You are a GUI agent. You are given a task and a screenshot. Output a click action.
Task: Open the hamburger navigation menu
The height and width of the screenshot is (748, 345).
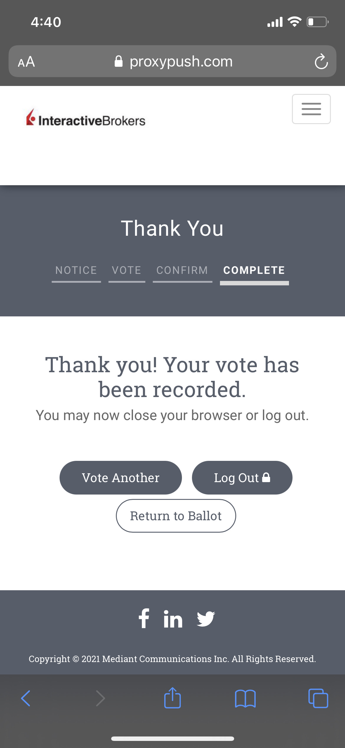point(311,109)
